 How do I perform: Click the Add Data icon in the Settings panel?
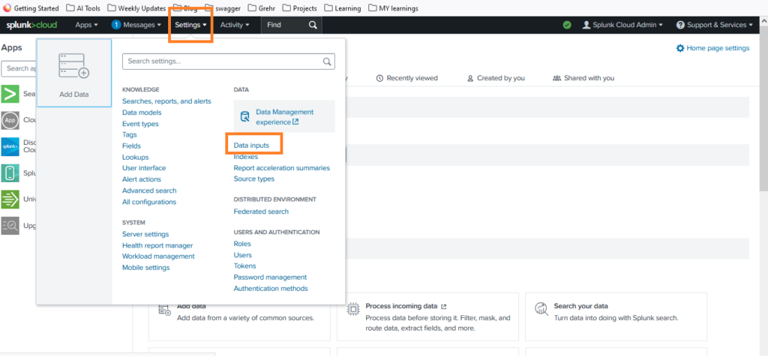[x=73, y=67]
